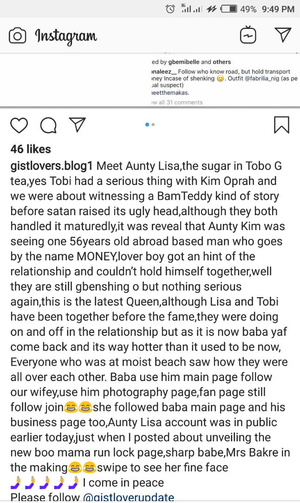Tap the 9:49 PM clock
This screenshot has height=503, width=300.
point(278,9)
